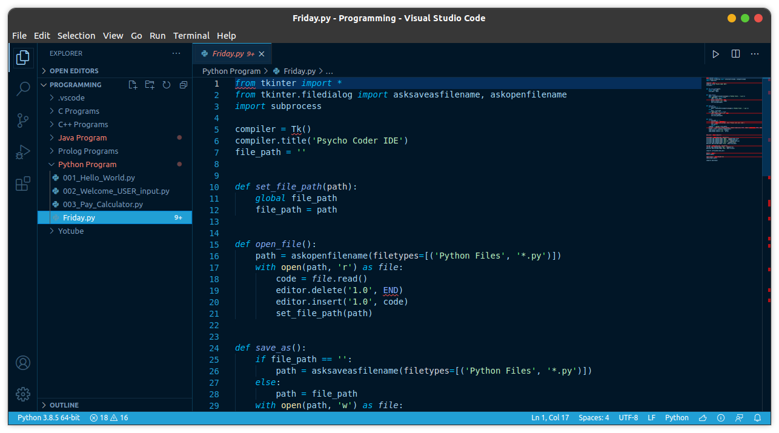
Task: Refresh the Explorer file tree
Action: (x=167, y=85)
